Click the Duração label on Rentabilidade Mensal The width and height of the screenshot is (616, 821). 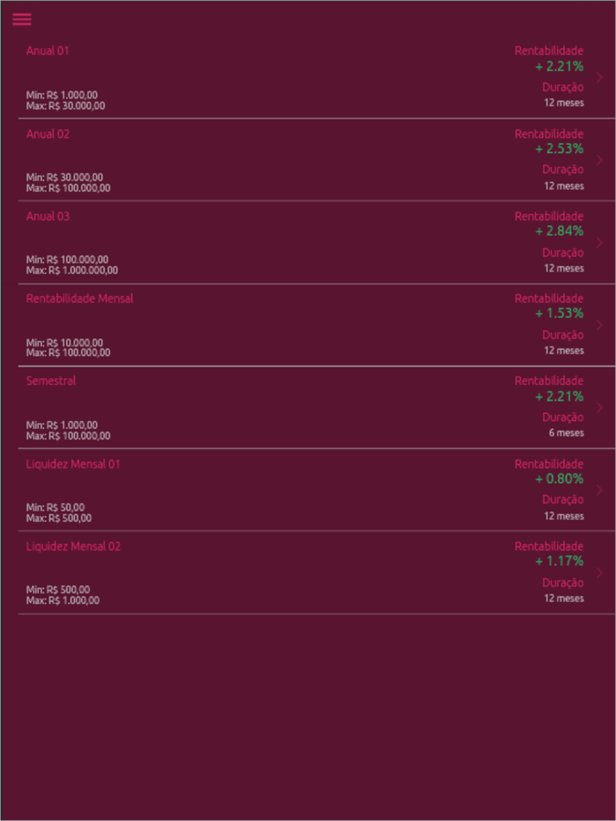tap(562, 335)
